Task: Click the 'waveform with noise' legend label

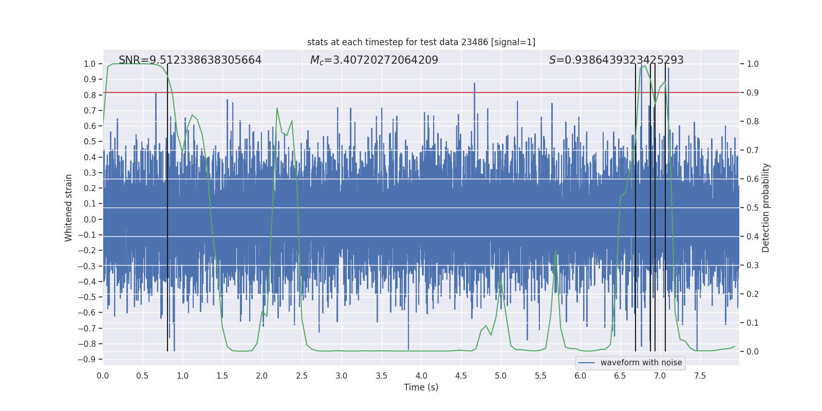Action: click(x=641, y=363)
